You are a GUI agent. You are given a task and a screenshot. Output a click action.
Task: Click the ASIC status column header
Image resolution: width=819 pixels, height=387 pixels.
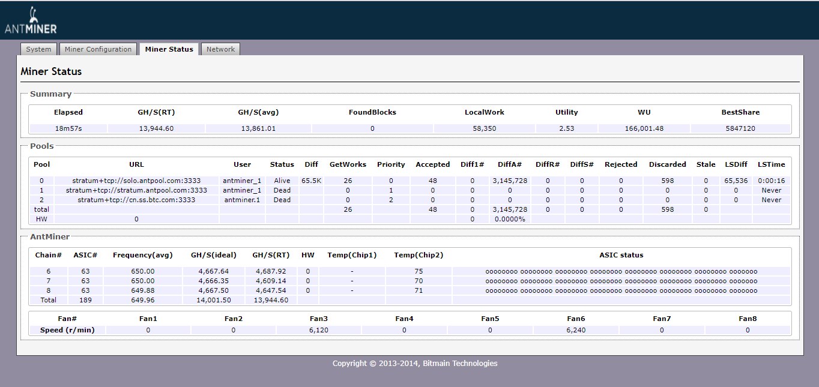[x=621, y=255]
